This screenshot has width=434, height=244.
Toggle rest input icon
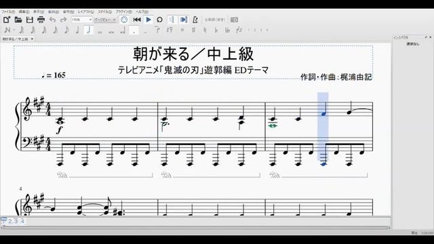[x=170, y=30]
